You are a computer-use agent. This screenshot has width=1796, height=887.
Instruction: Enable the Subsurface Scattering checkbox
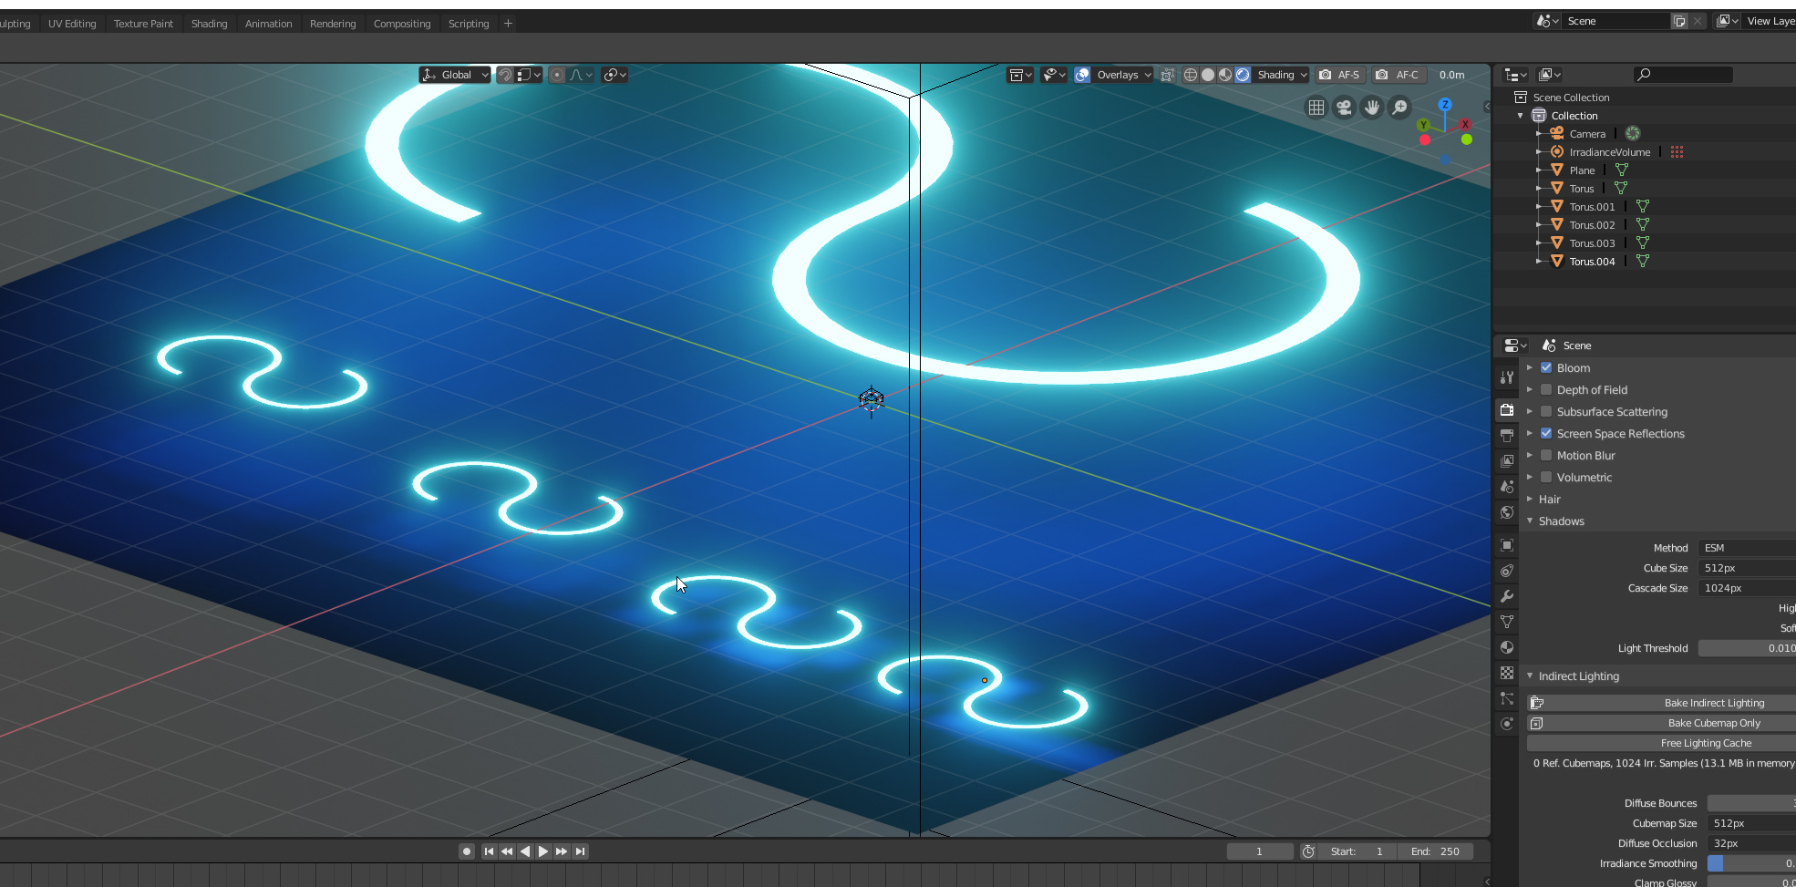pyautogui.click(x=1546, y=412)
